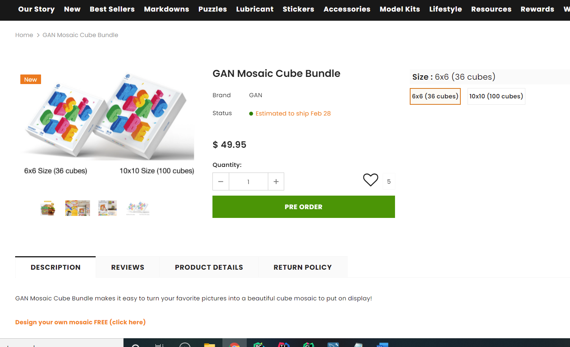Click breadcrumb chevron after Home

click(38, 35)
